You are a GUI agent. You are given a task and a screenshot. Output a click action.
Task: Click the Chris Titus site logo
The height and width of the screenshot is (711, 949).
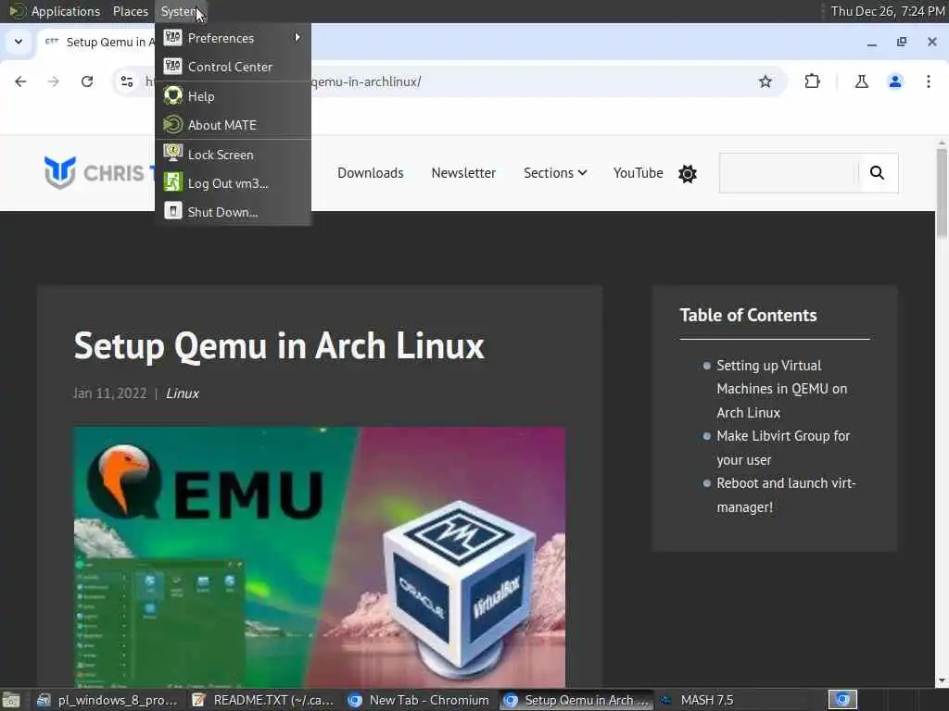click(x=98, y=173)
